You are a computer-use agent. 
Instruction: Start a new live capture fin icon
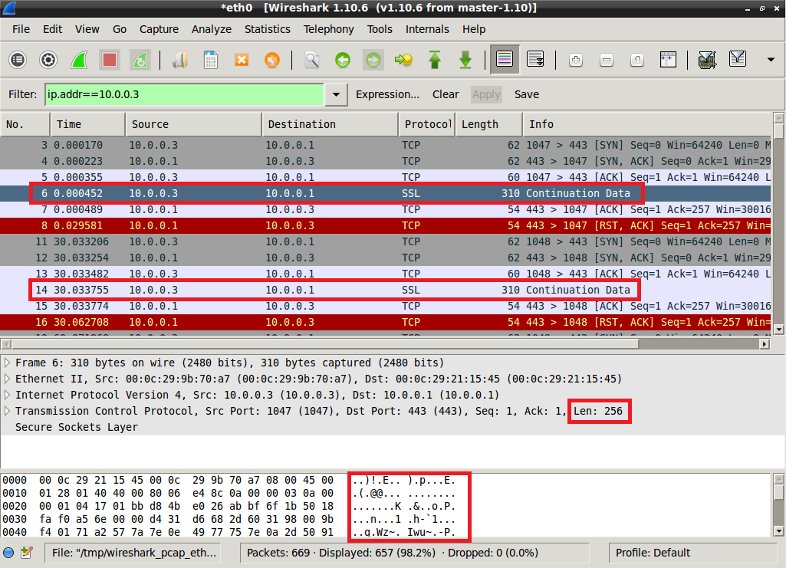click(x=79, y=60)
